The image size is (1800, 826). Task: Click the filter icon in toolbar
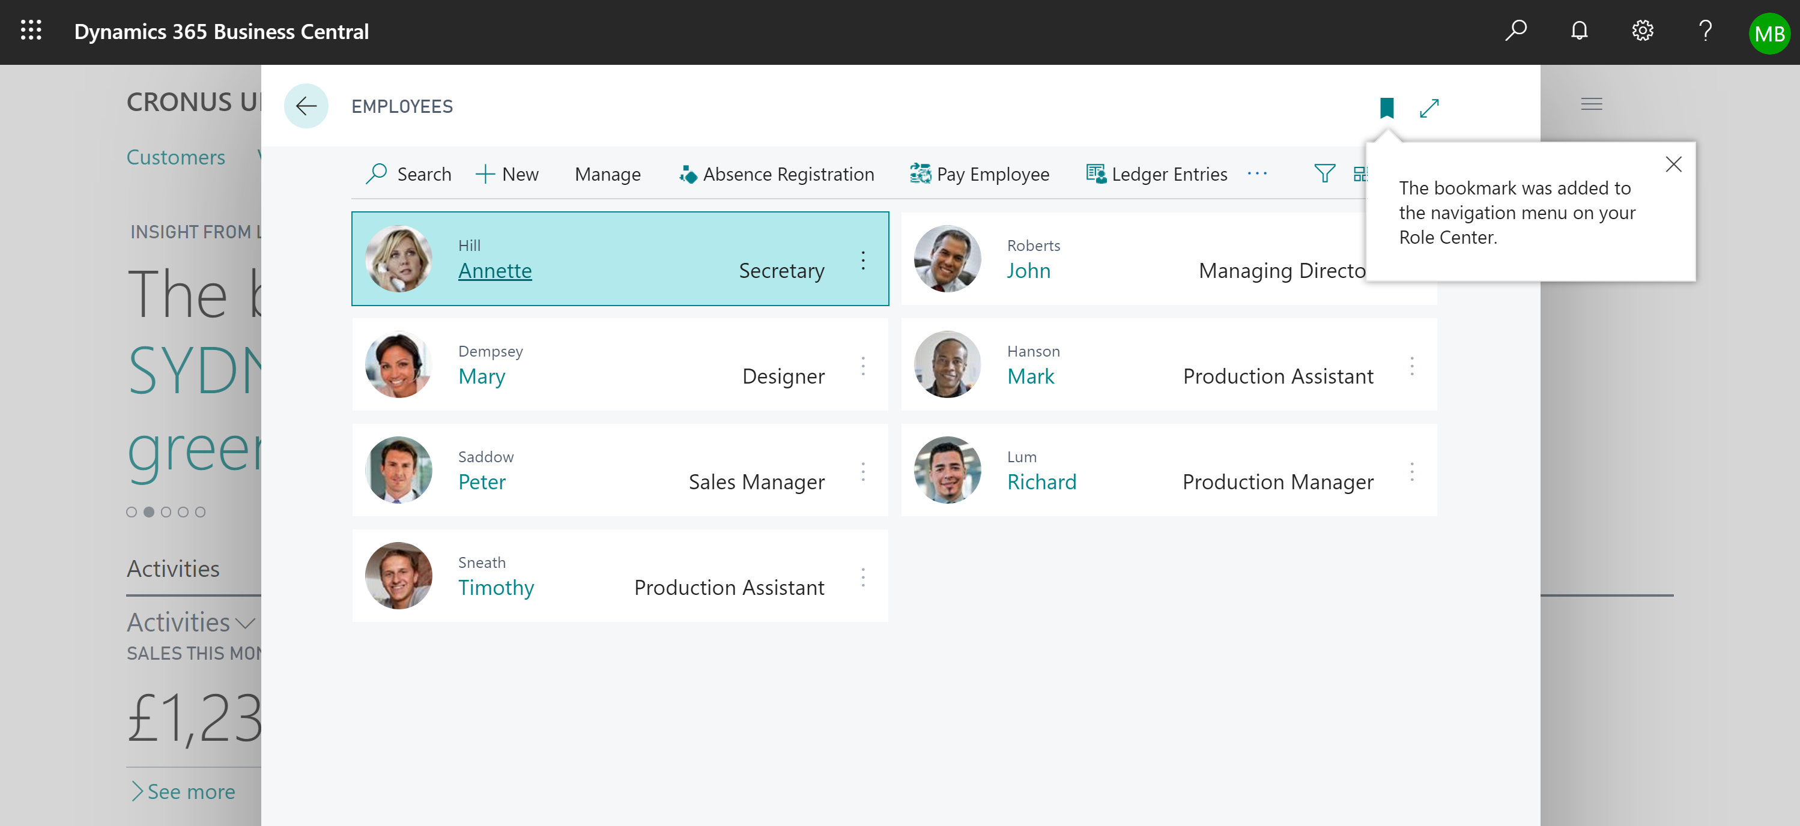point(1325,173)
